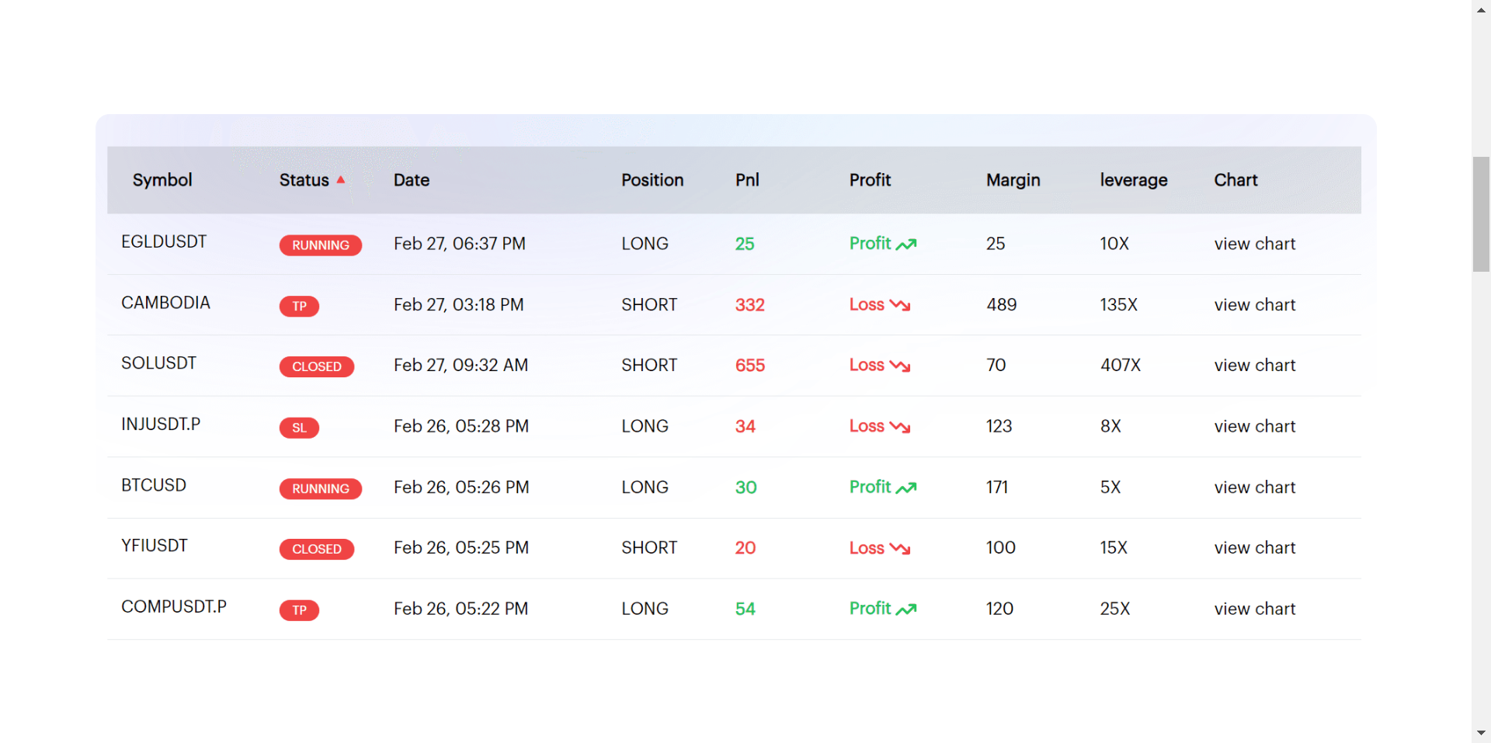Viewport: 1491px width, 743px height.
Task: Open view chart for CAMBODIA
Action: tap(1255, 305)
